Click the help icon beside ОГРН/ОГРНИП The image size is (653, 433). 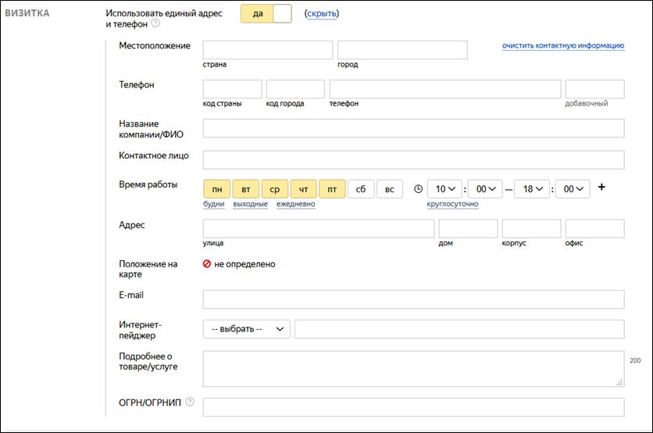[190, 403]
